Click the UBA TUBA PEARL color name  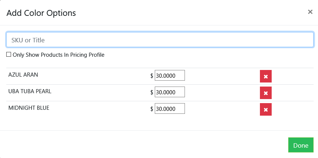pyautogui.click(x=30, y=91)
